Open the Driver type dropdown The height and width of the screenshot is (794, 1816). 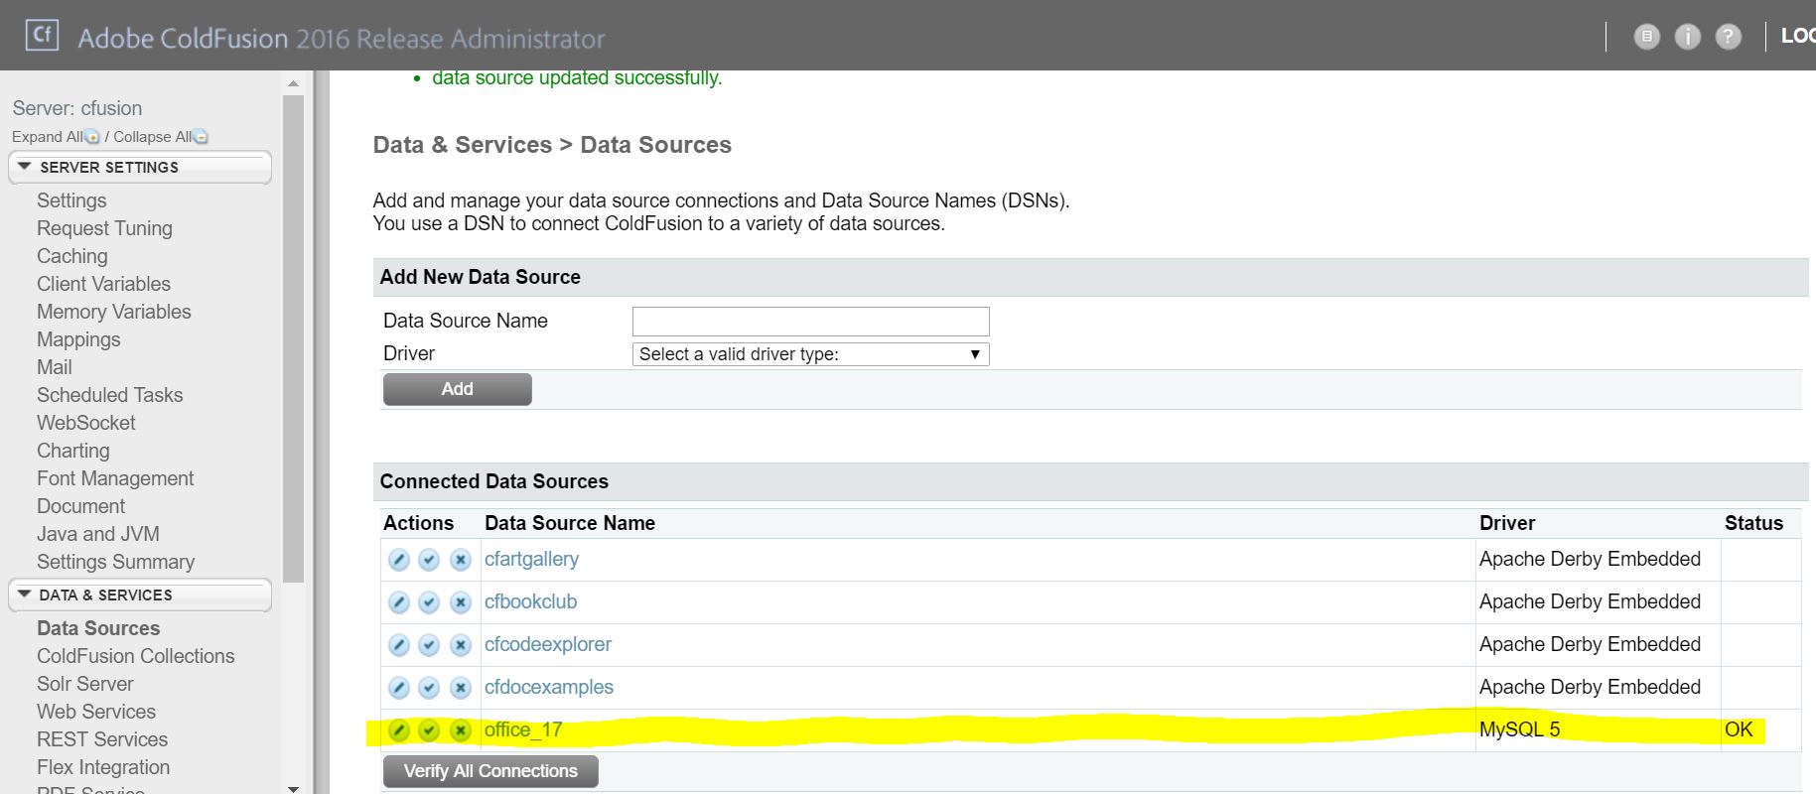click(x=810, y=354)
